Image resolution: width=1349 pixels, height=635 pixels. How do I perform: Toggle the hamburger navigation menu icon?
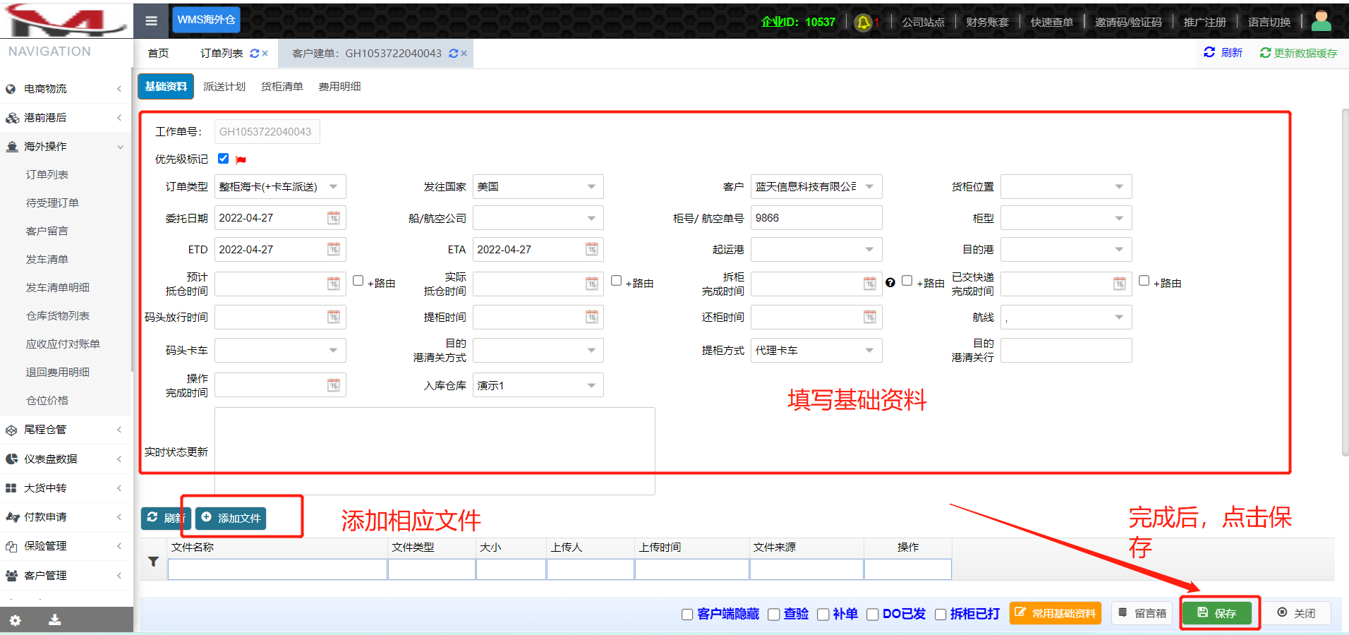(151, 20)
